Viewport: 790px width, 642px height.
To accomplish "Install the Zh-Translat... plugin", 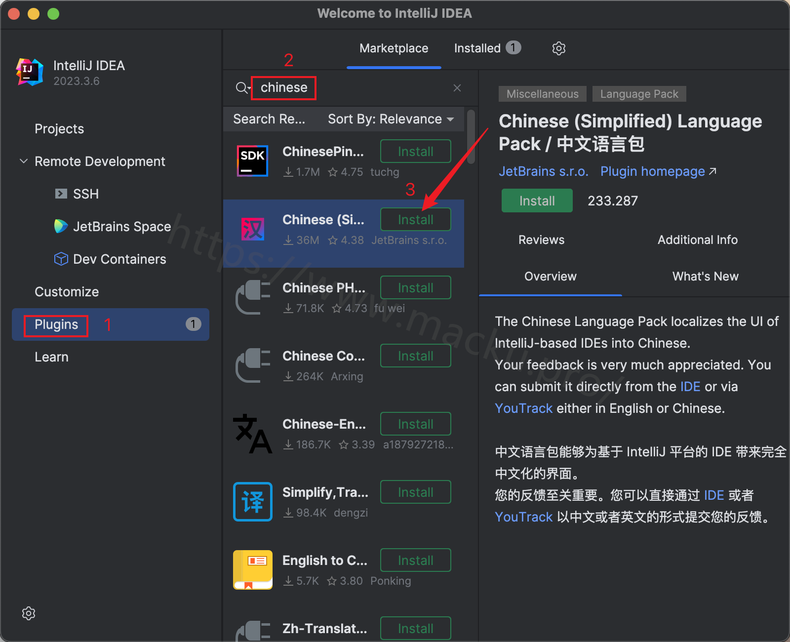I will 415,628.
